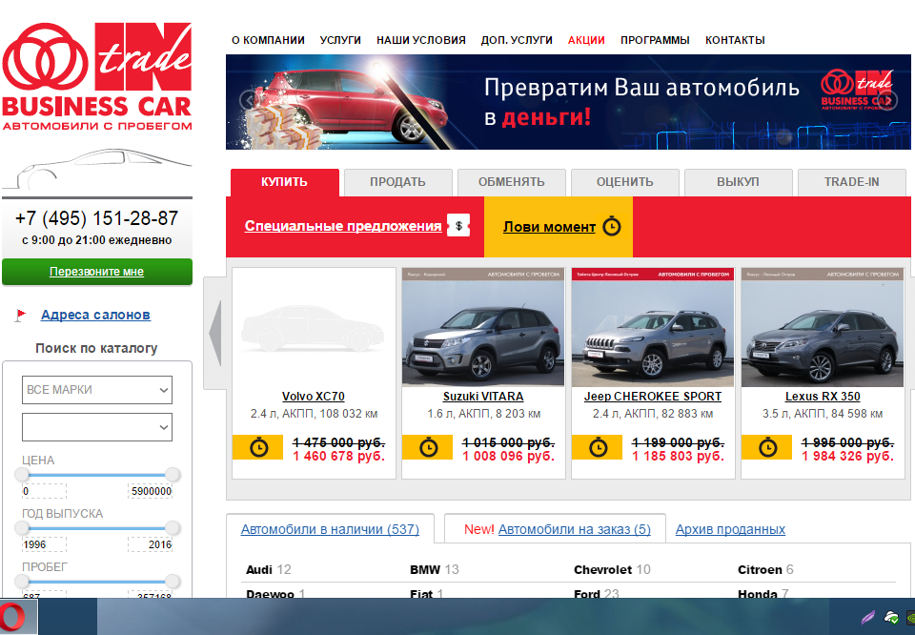Click the ПРОБЕГ slider left handle
The image size is (915, 635).
pos(22,582)
